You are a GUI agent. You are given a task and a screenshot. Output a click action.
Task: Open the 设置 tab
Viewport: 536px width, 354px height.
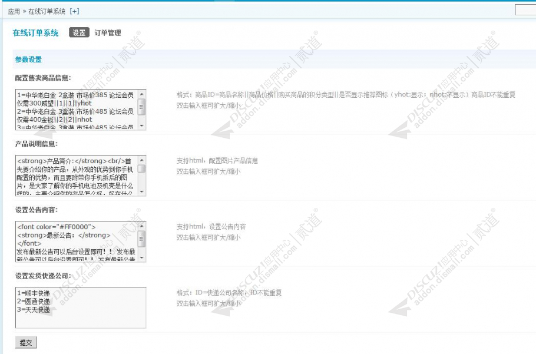click(79, 32)
